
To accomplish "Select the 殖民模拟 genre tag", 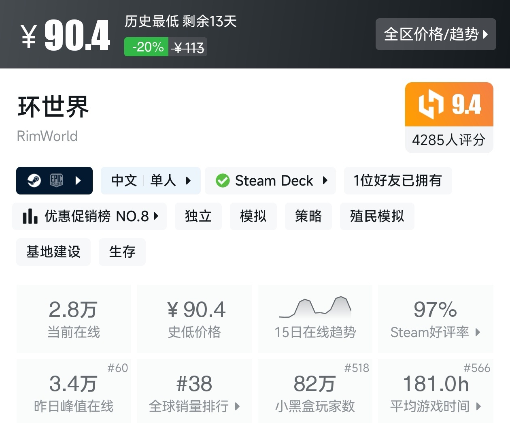I will coord(377,216).
